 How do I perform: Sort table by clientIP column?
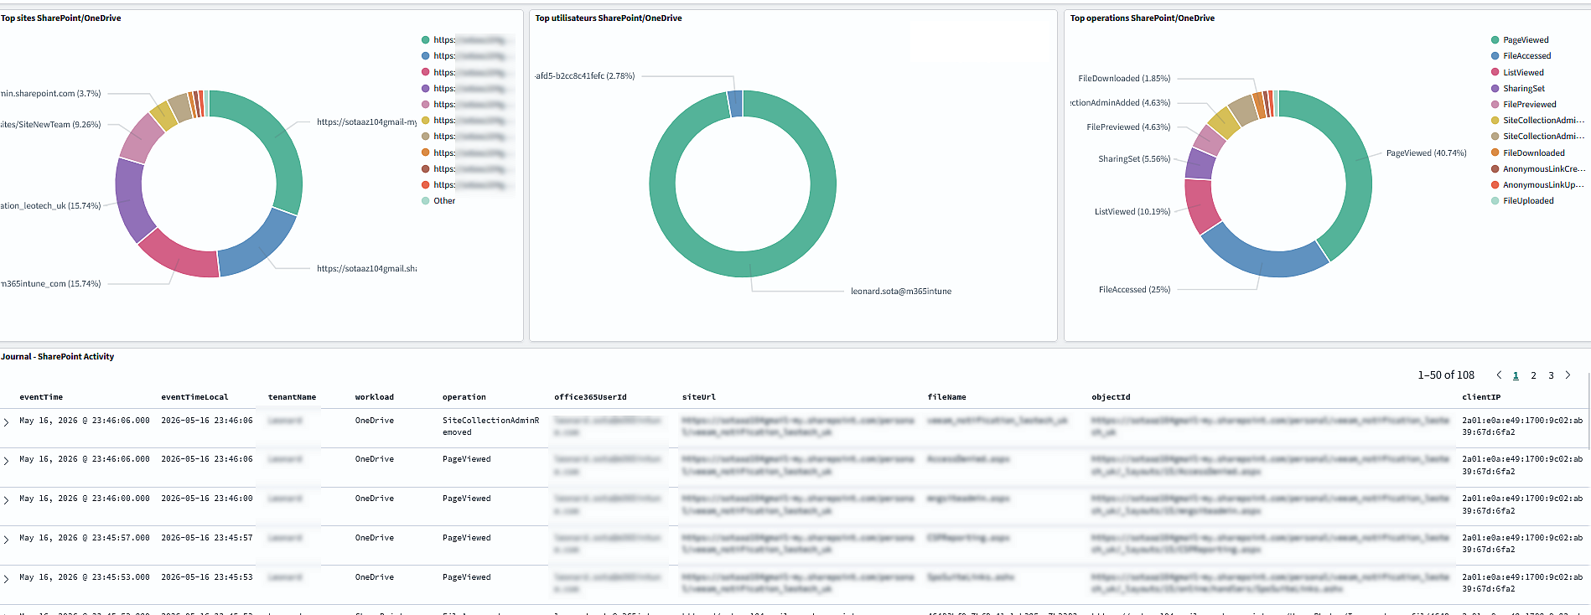[x=1481, y=397]
